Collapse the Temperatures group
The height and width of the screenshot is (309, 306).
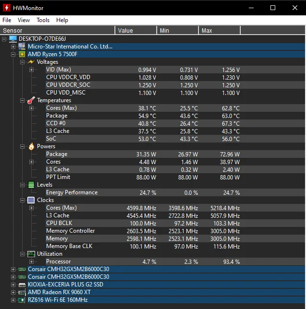(x=22, y=100)
